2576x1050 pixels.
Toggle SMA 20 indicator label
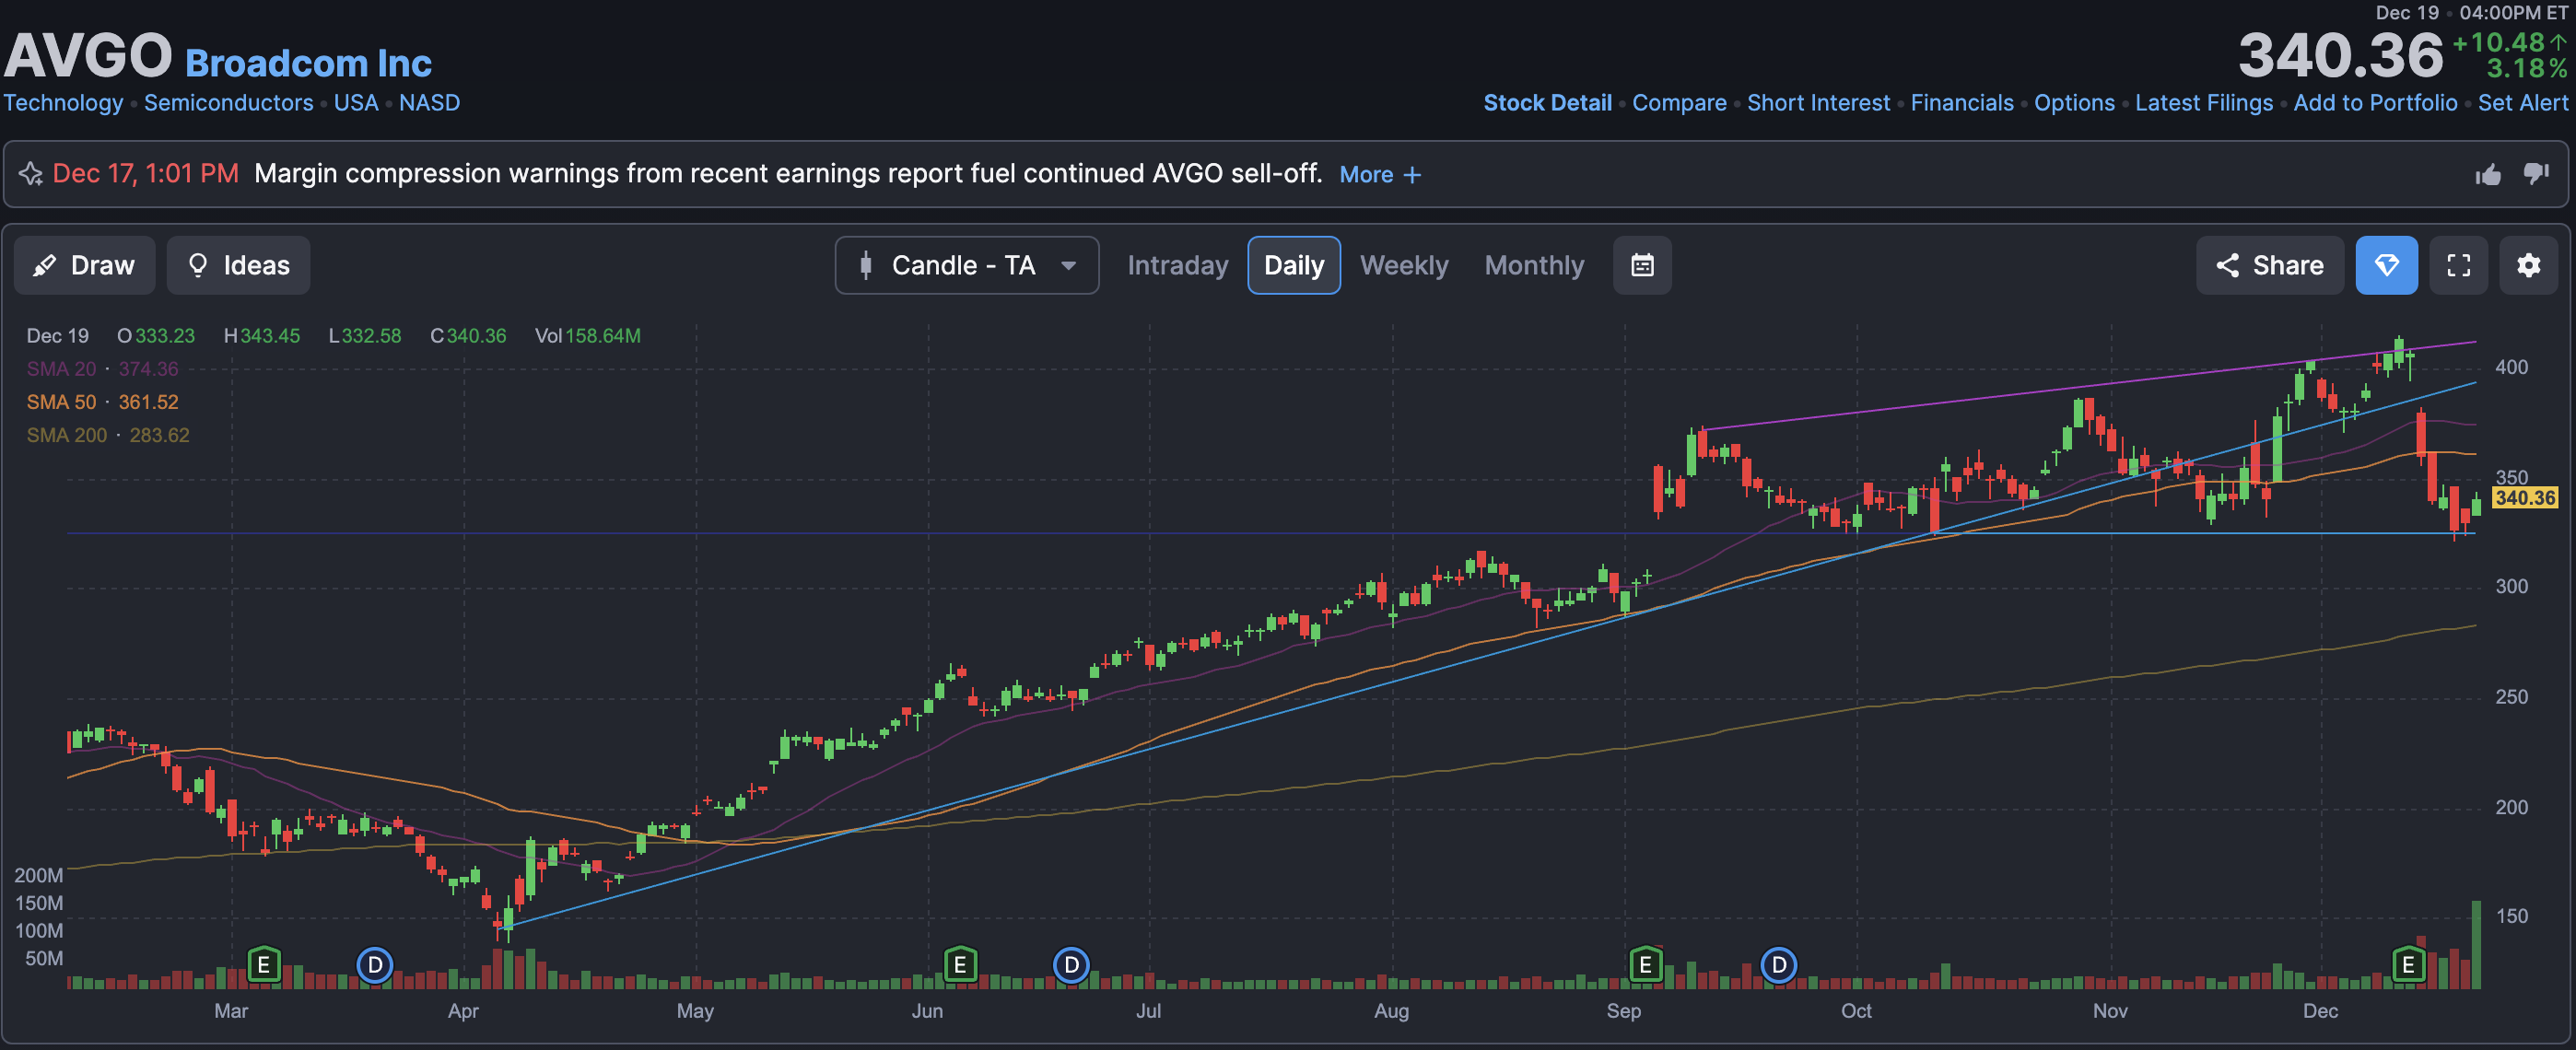coord(62,369)
